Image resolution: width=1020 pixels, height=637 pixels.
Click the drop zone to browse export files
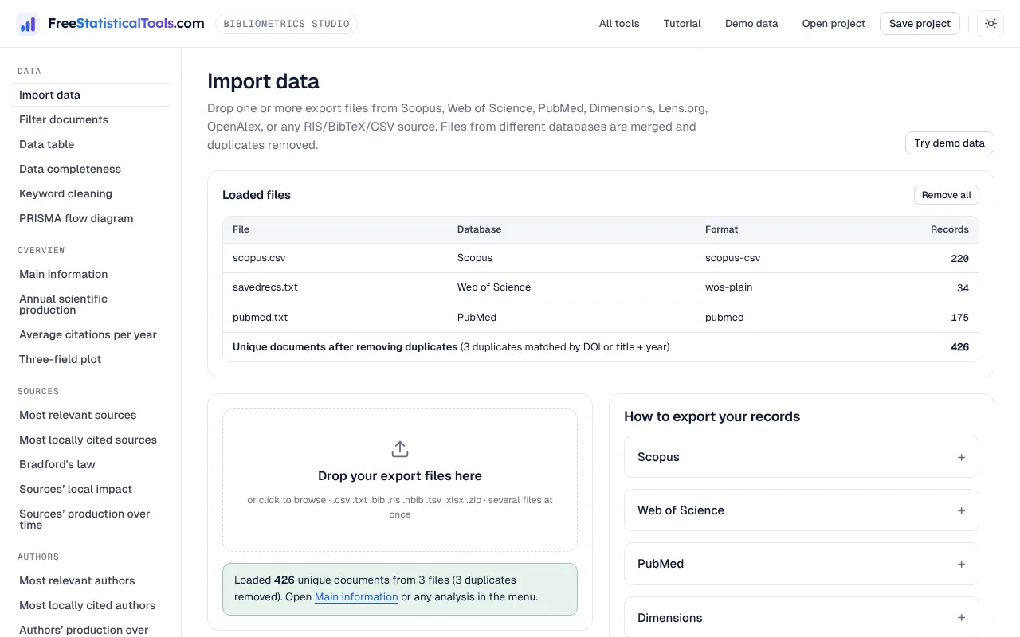point(400,480)
